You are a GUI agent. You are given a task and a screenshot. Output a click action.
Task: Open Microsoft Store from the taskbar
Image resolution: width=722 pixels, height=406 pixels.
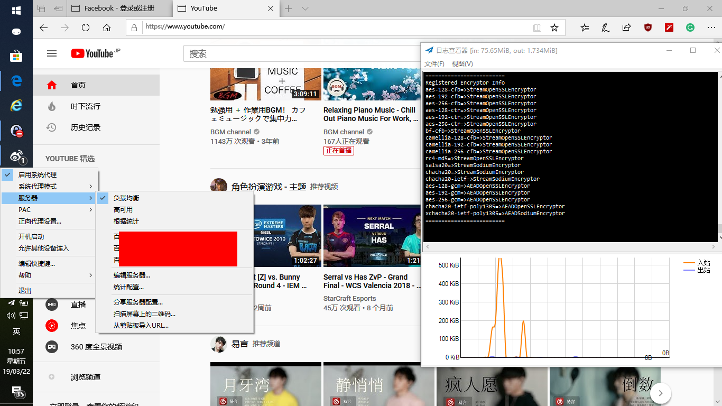coord(16,56)
